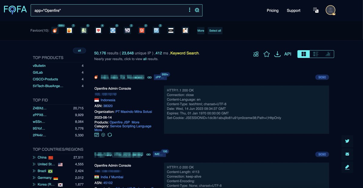Select the NEC favicon filter
The image size is (363, 188).
(x=171, y=31)
